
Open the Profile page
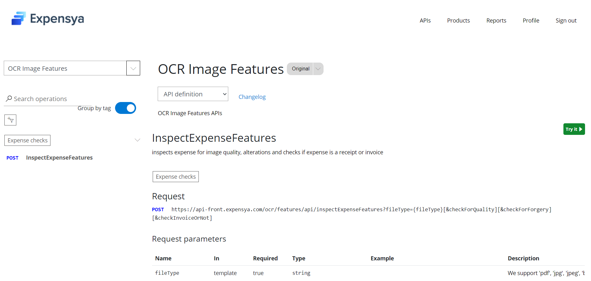point(531,21)
